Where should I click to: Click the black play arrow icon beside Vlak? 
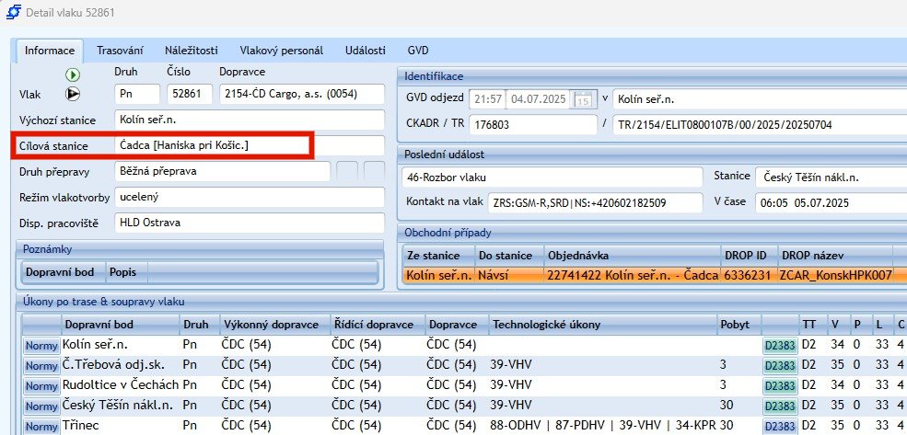(73, 94)
